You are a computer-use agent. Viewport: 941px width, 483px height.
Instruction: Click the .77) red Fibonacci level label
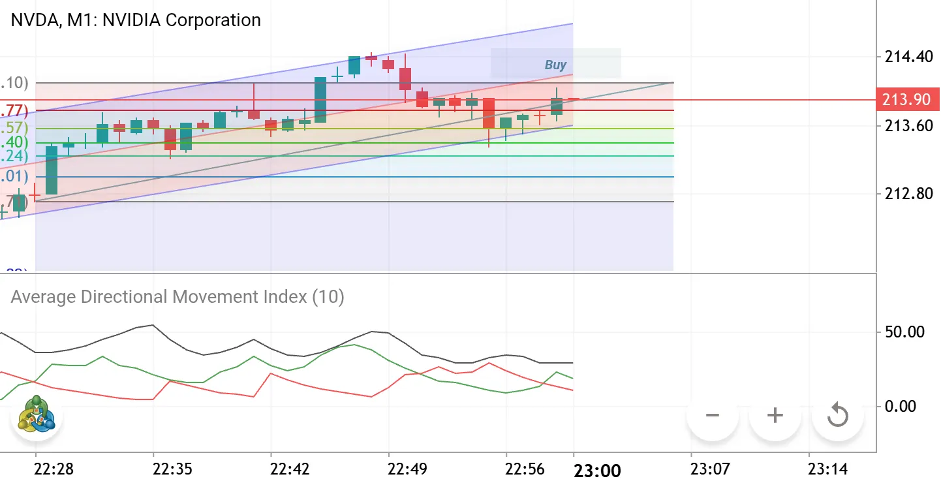(x=14, y=110)
